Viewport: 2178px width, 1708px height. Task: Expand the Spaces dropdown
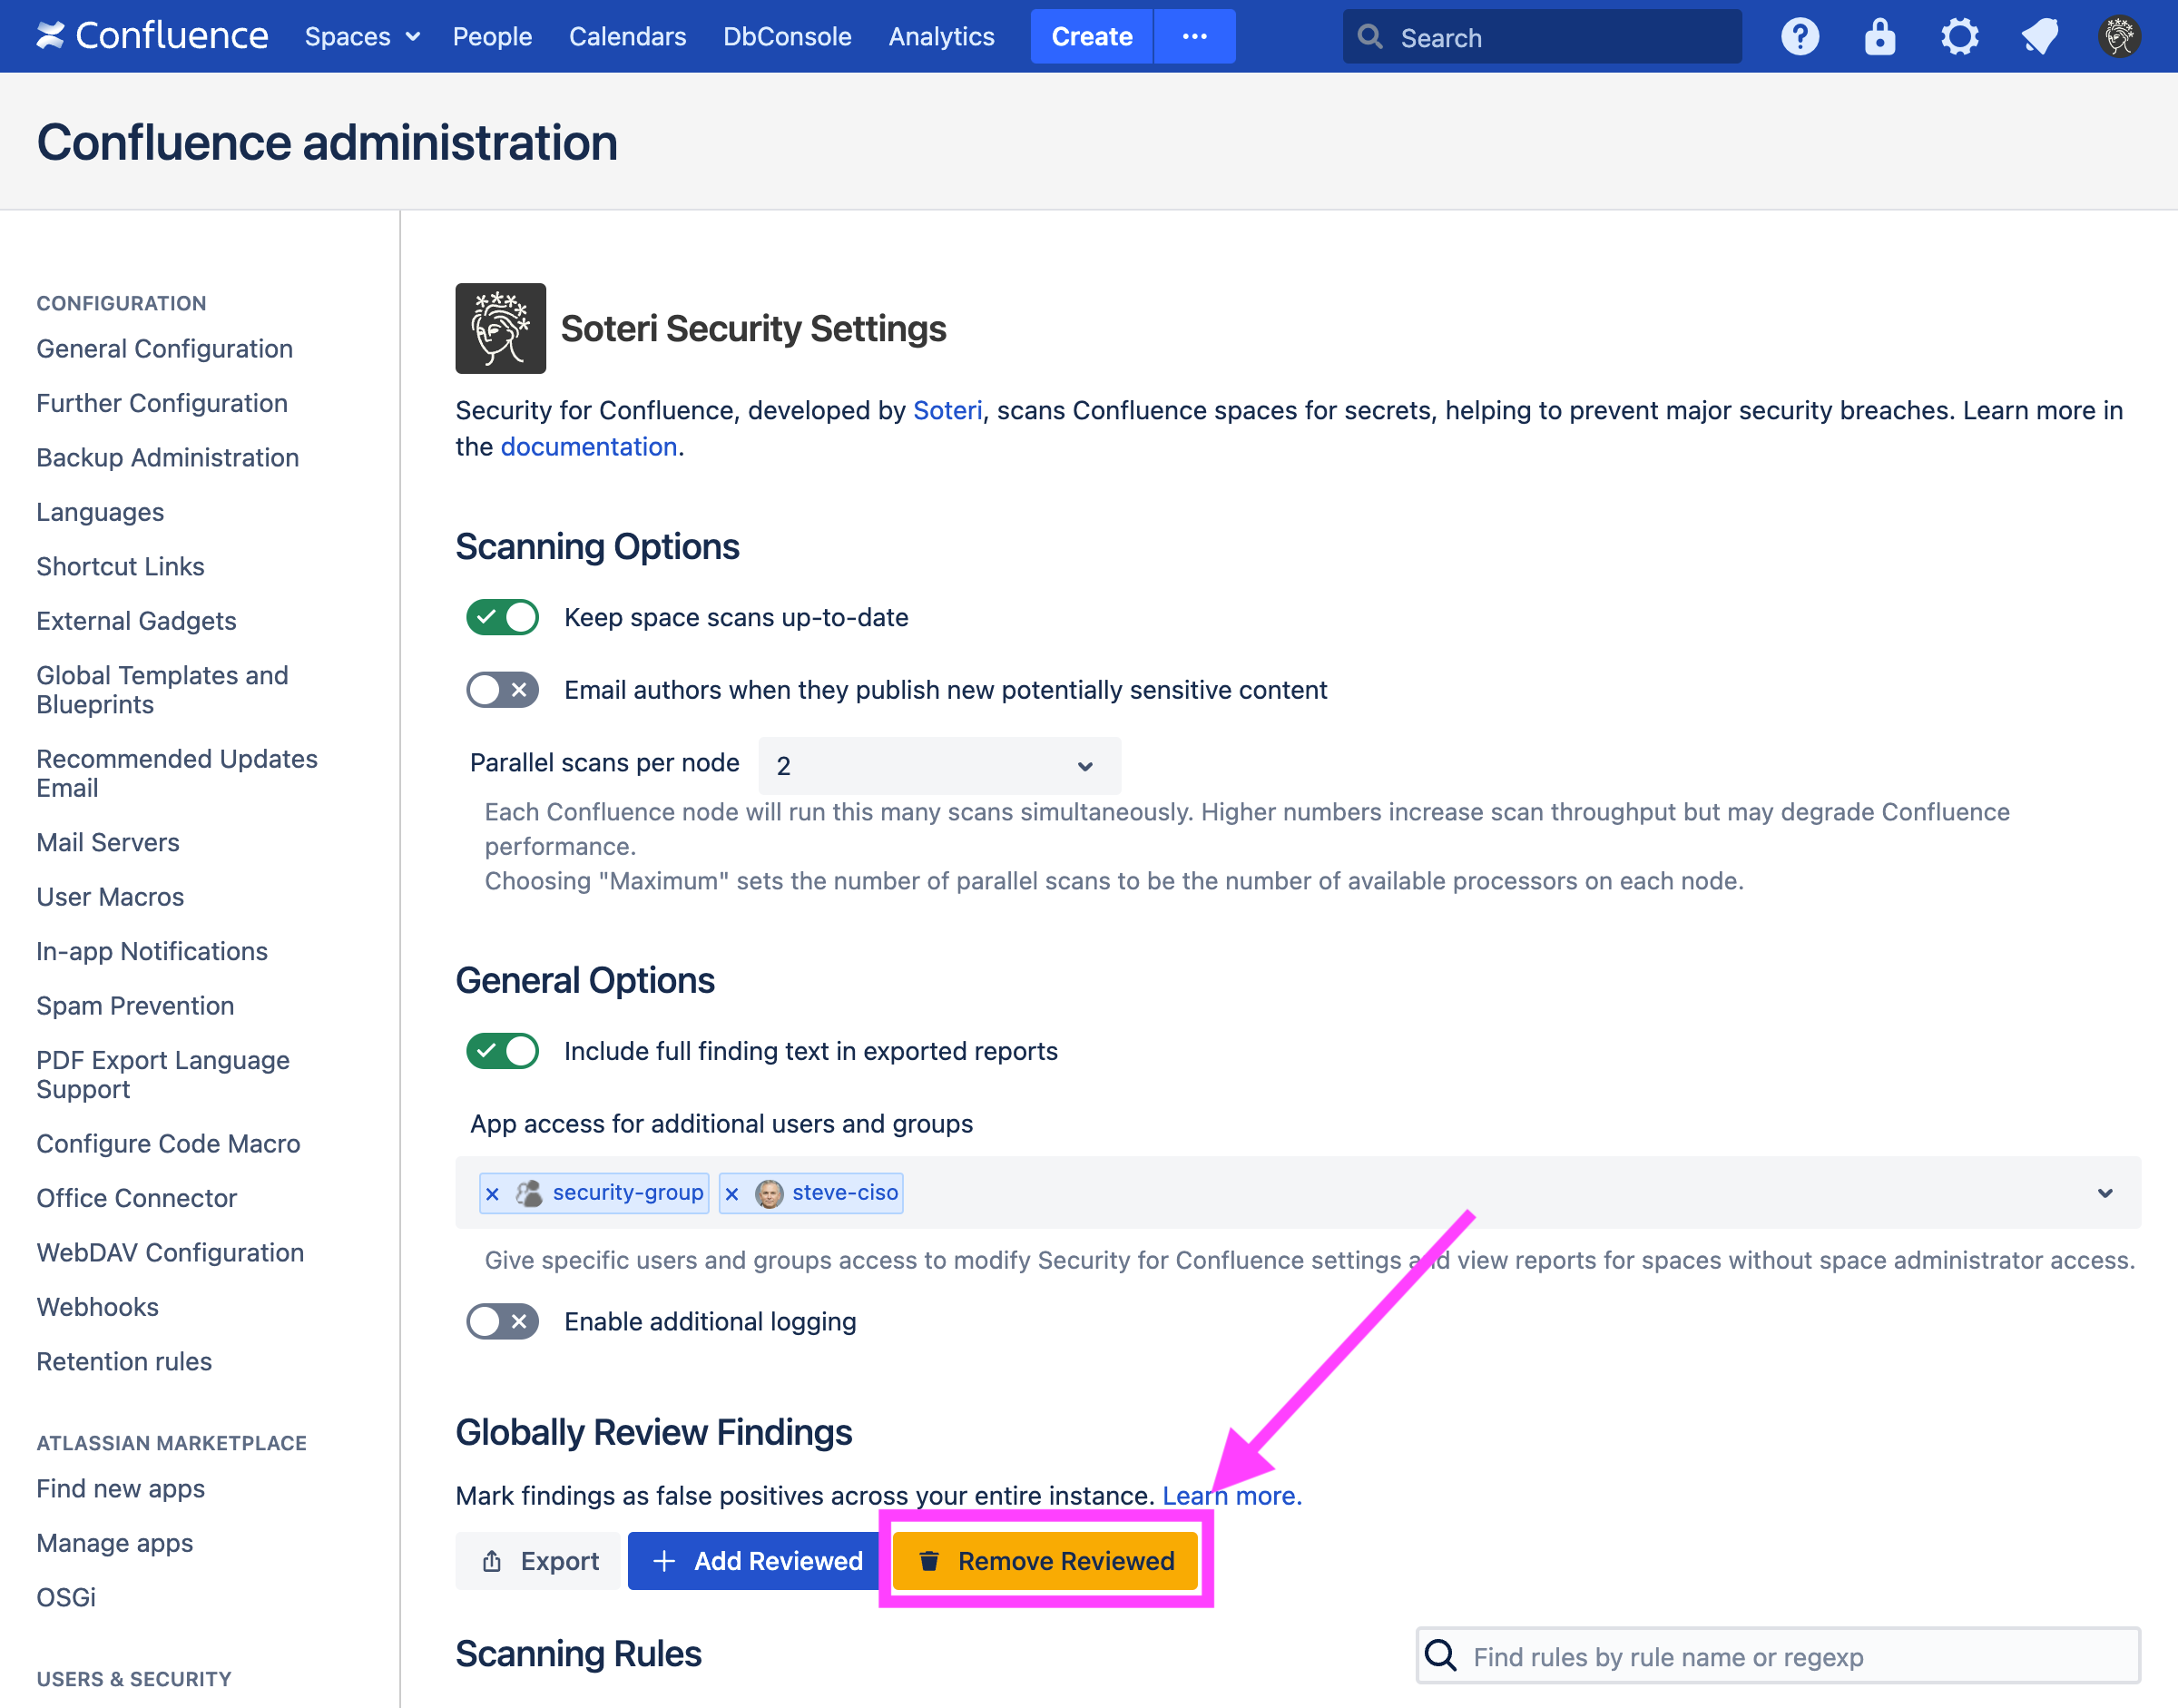(361, 36)
